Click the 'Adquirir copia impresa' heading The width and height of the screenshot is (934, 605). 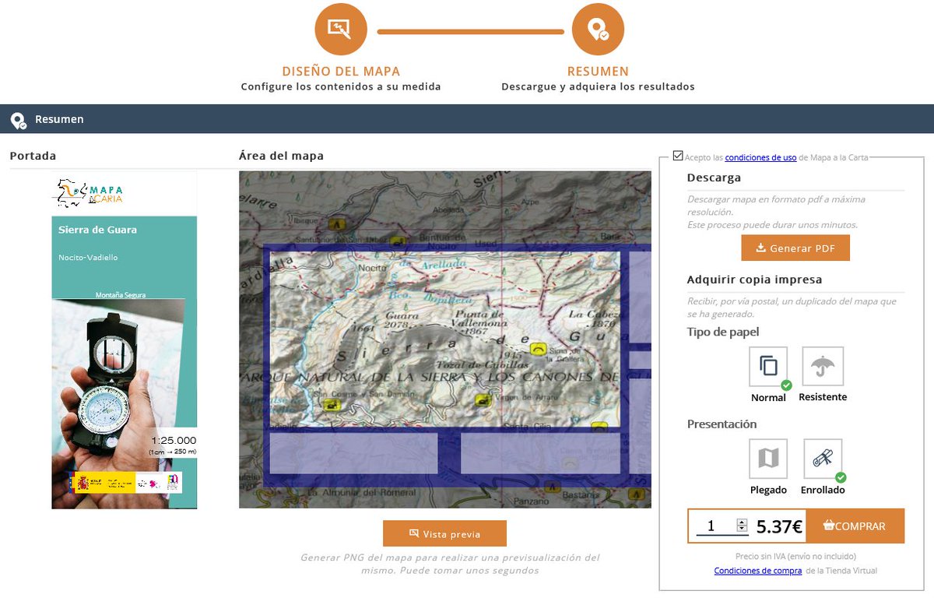click(x=754, y=280)
